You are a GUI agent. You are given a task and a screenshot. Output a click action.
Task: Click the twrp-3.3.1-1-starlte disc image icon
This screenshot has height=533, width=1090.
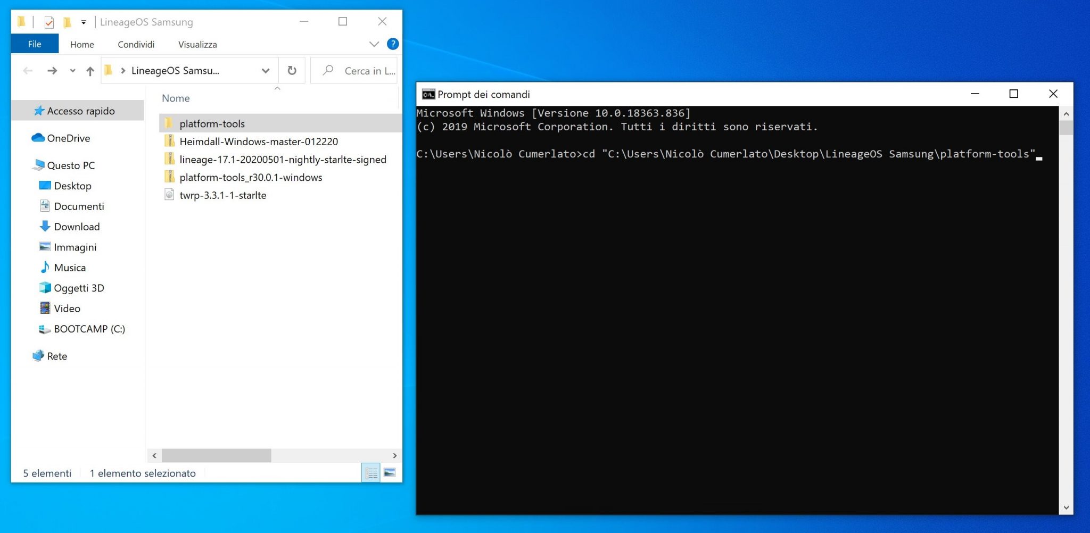[169, 195]
